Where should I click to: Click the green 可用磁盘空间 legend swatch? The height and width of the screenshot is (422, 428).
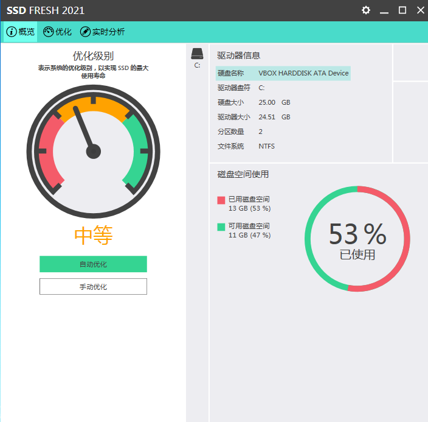point(221,227)
